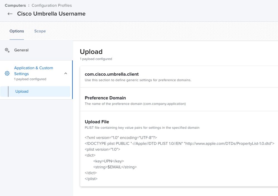The image size is (278, 196).
Task: Select General in the sidebar
Action: [x=21, y=50]
